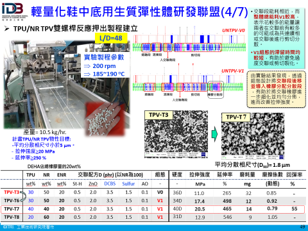Select the yellow L/D=48 label
This screenshot has height=231, width=308.
pos(111,38)
